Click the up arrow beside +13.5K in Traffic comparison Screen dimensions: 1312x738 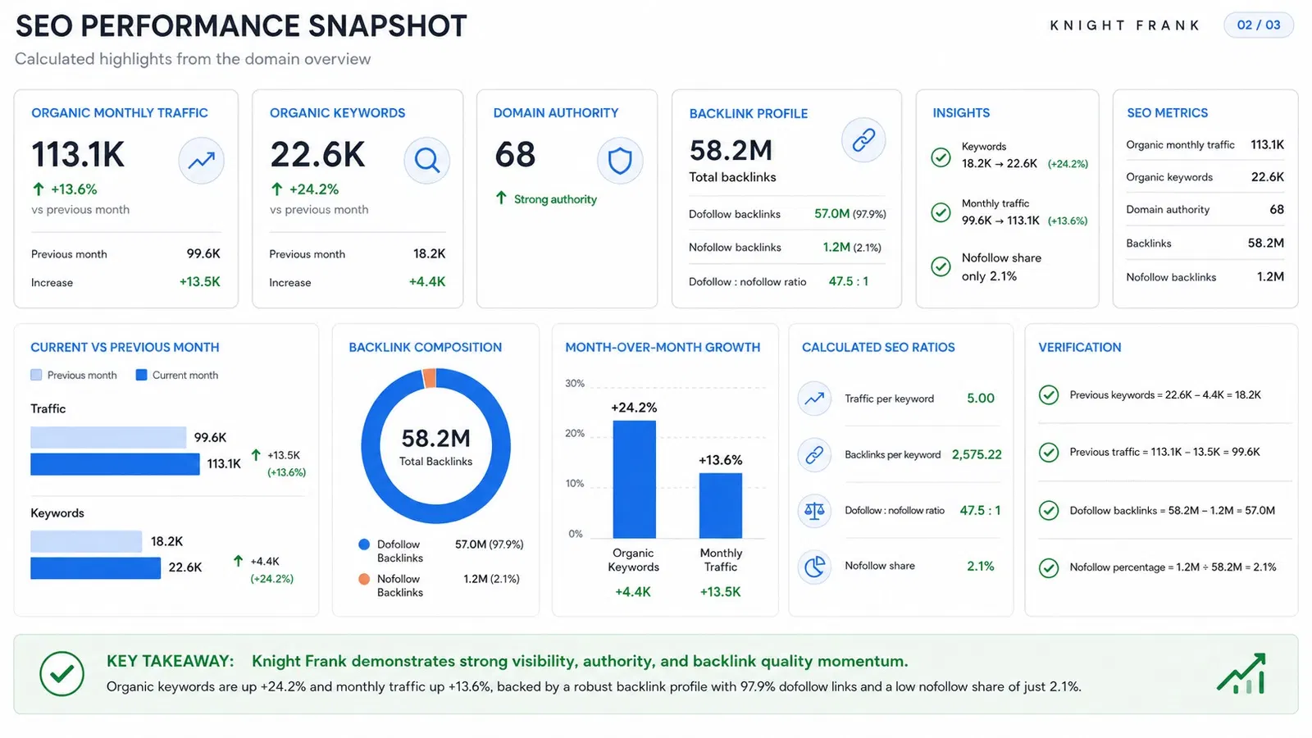256,455
